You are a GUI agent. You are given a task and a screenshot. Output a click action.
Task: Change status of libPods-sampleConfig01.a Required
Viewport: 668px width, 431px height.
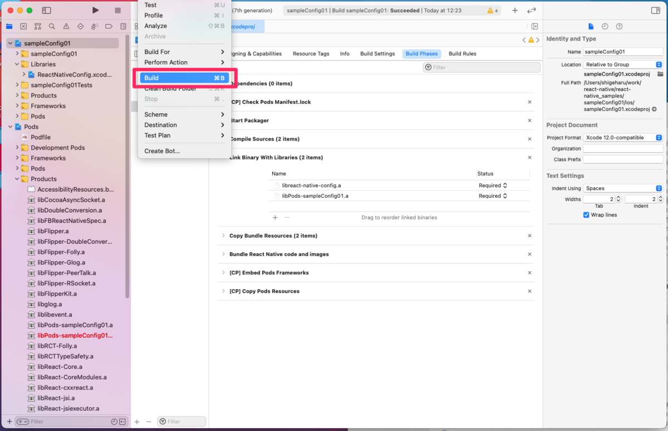click(x=493, y=196)
